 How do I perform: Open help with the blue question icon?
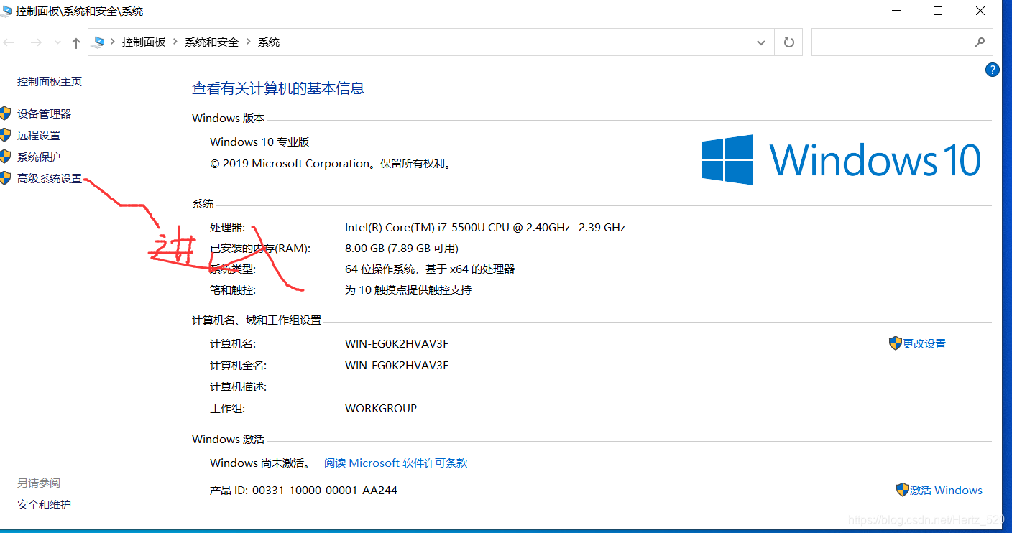click(993, 70)
